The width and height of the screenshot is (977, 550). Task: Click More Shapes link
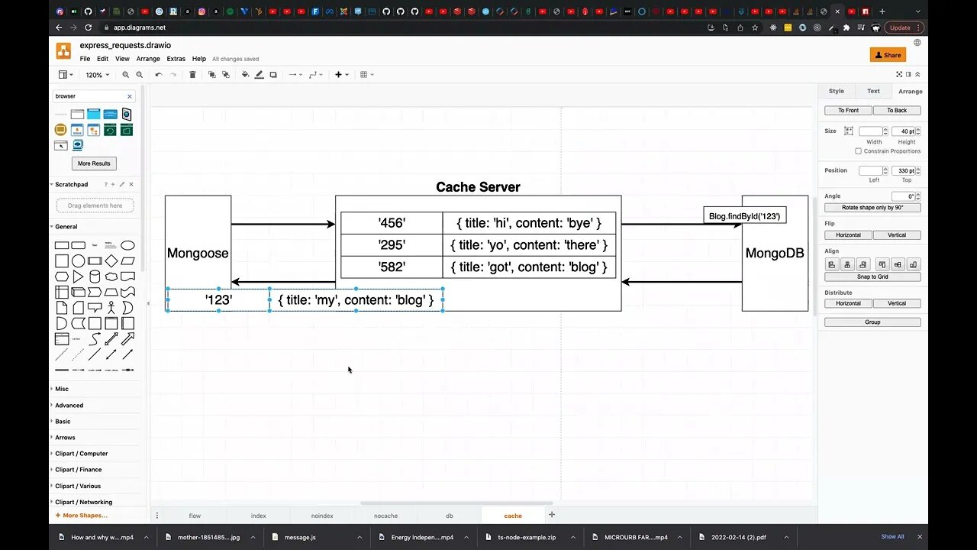click(x=82, y=516)
